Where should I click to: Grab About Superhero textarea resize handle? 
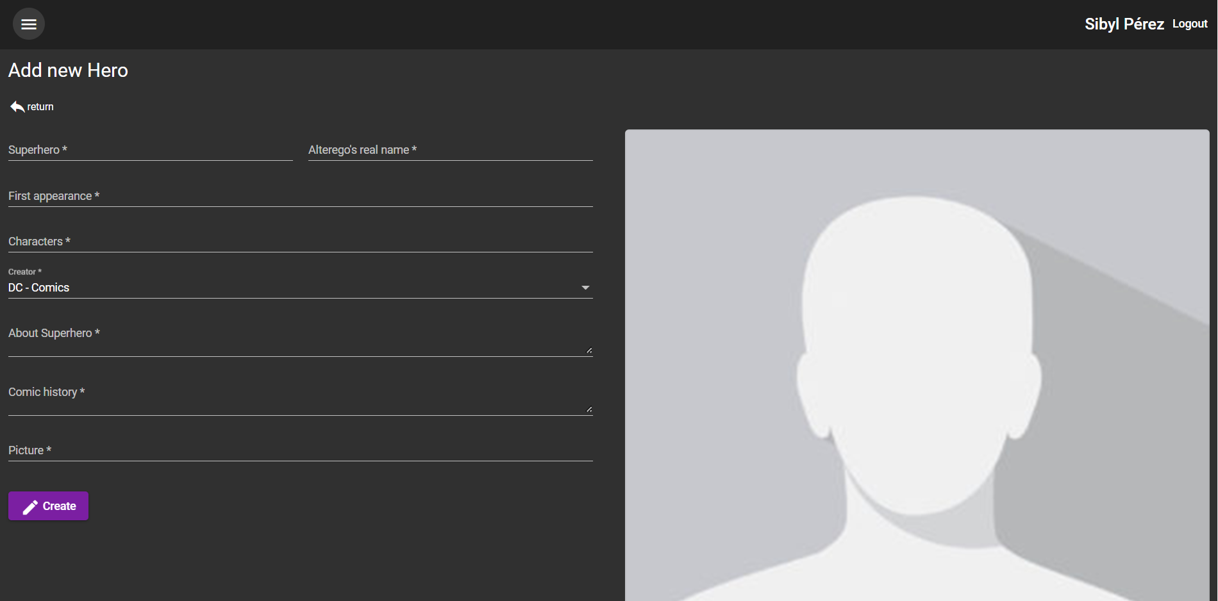(x=589, y=350)
